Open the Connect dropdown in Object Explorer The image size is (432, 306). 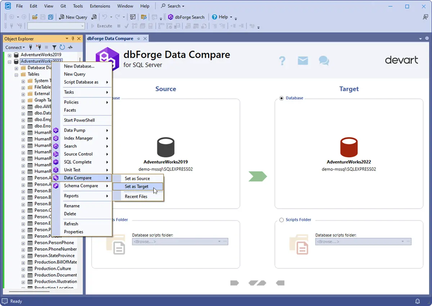point(15,47)
